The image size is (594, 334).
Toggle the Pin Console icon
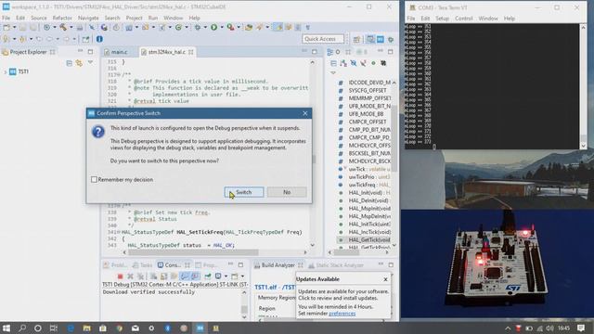[208, 276]
